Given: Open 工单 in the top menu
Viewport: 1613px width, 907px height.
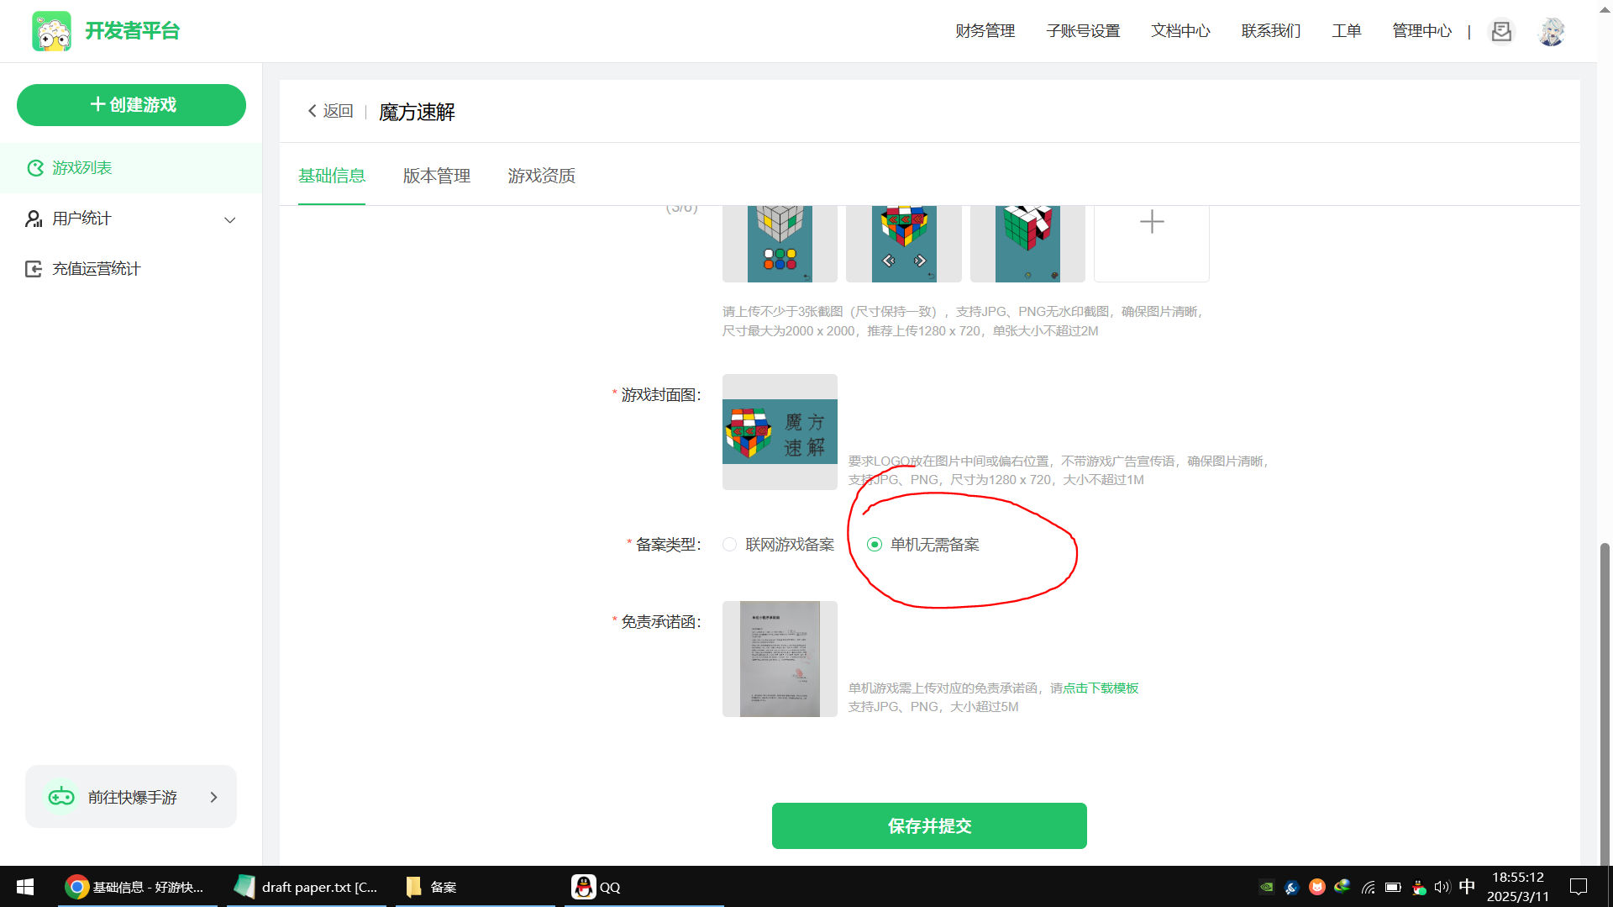Looking at the screenshot, I should (1347, 31).
